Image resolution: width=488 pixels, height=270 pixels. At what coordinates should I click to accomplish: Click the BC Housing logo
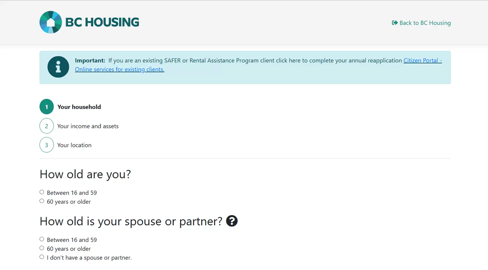pos(89,22)
